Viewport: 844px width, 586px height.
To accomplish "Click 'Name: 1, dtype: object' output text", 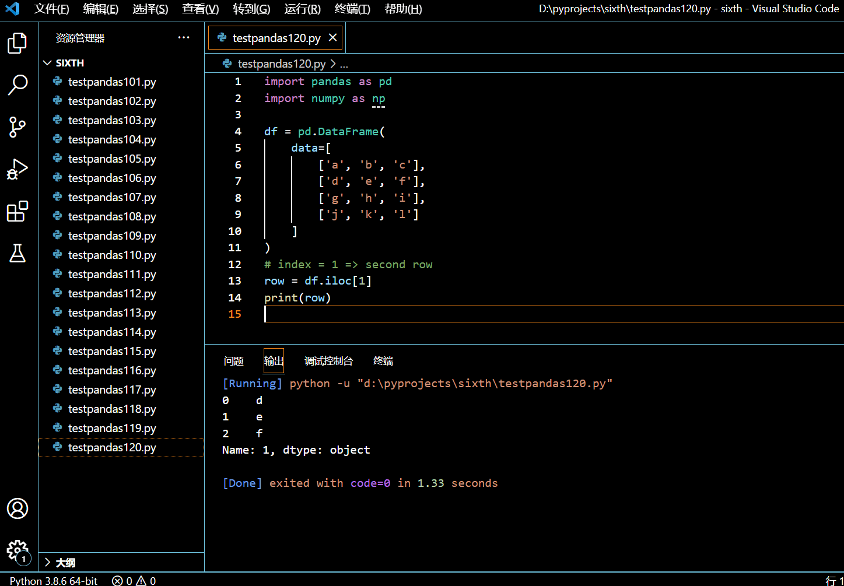I will click(296, 450).
